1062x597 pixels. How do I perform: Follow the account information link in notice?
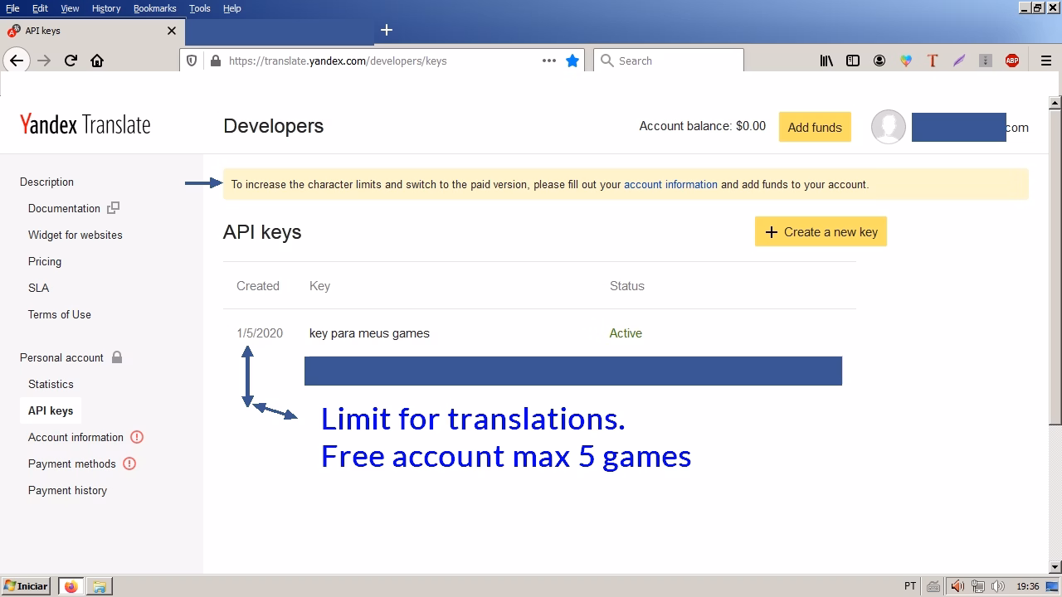point(670,184)
